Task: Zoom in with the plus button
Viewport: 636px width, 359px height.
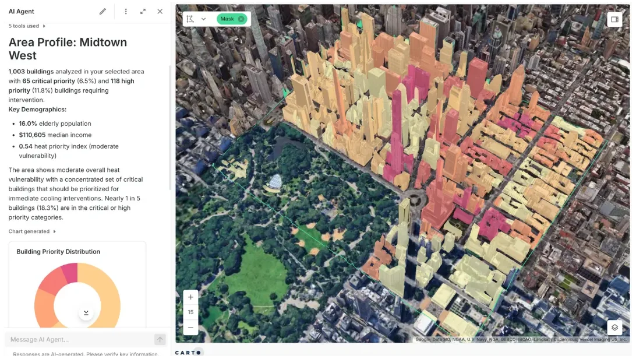Action: [190, 297]
